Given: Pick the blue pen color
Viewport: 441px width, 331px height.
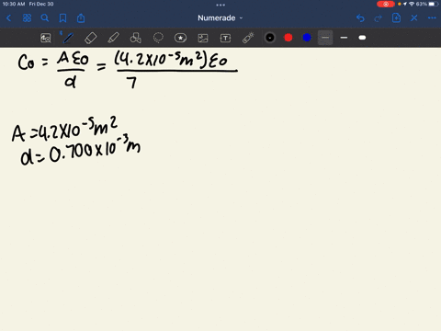Looking at the screenshot, I should pos(307,38).
